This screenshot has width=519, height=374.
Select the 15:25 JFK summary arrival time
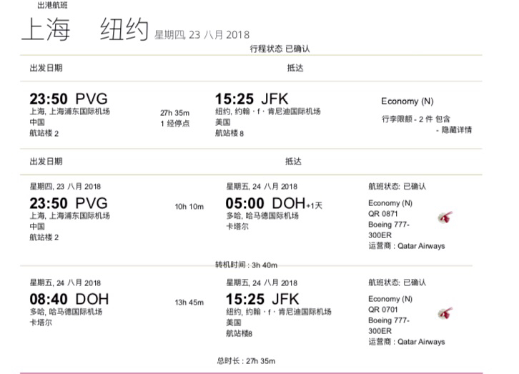coord(252,99)
